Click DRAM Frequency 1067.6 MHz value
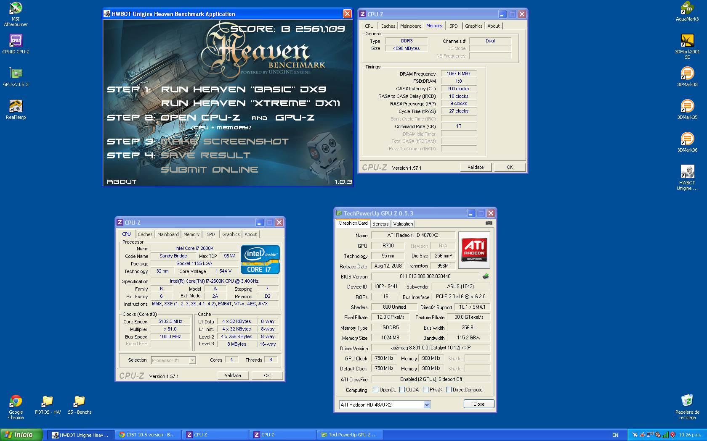 pyautogui.click(x=458, y=73)
